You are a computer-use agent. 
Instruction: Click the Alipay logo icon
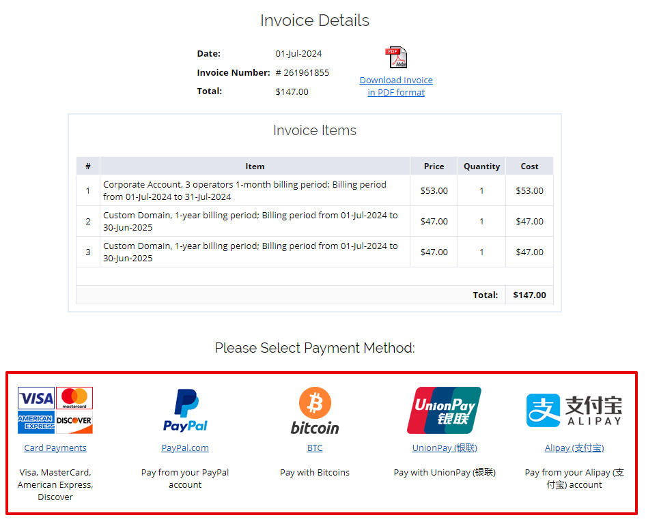(x=574, y=410)
